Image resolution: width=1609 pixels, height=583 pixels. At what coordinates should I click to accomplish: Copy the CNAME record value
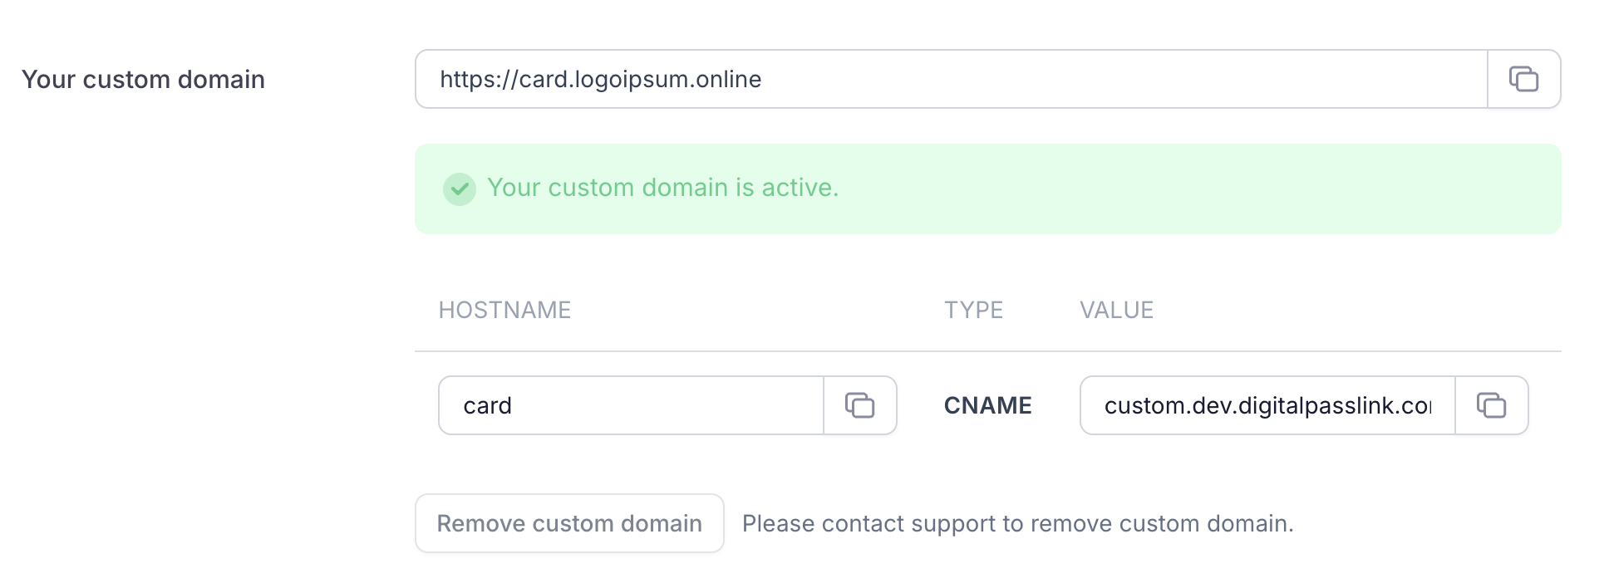click(x=1491, y=405)
